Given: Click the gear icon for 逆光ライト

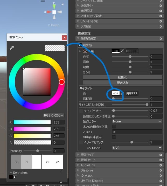Looking at the screenshot, I should point(161,6).
